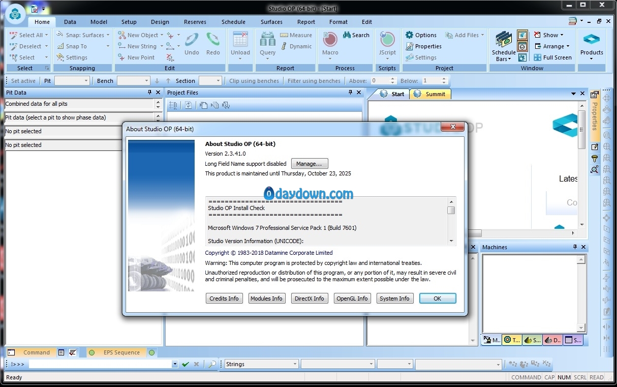The width and height of the screenshot is (617, 387).
Task: Select the Measure tool
Action: click(x=296, y=35)
